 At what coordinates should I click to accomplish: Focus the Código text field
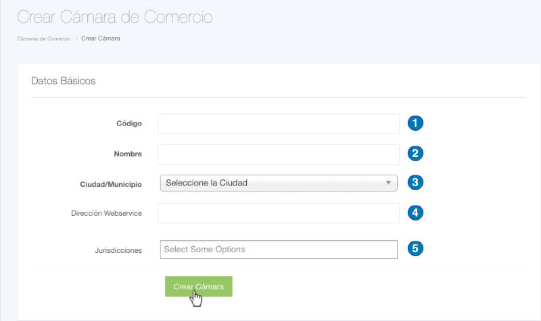coord(279,124)
